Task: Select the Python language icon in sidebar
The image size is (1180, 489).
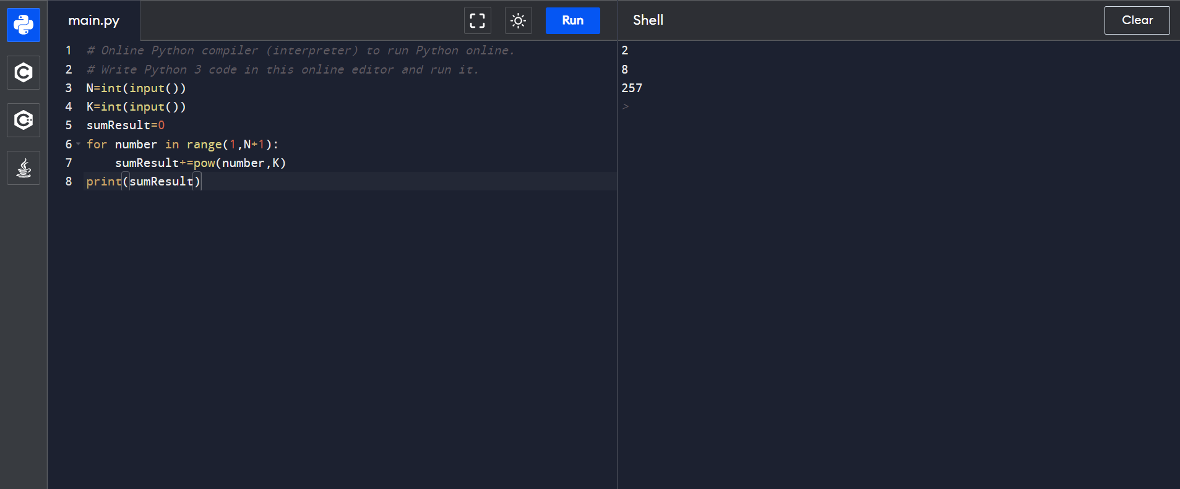Action: point(24,25)
